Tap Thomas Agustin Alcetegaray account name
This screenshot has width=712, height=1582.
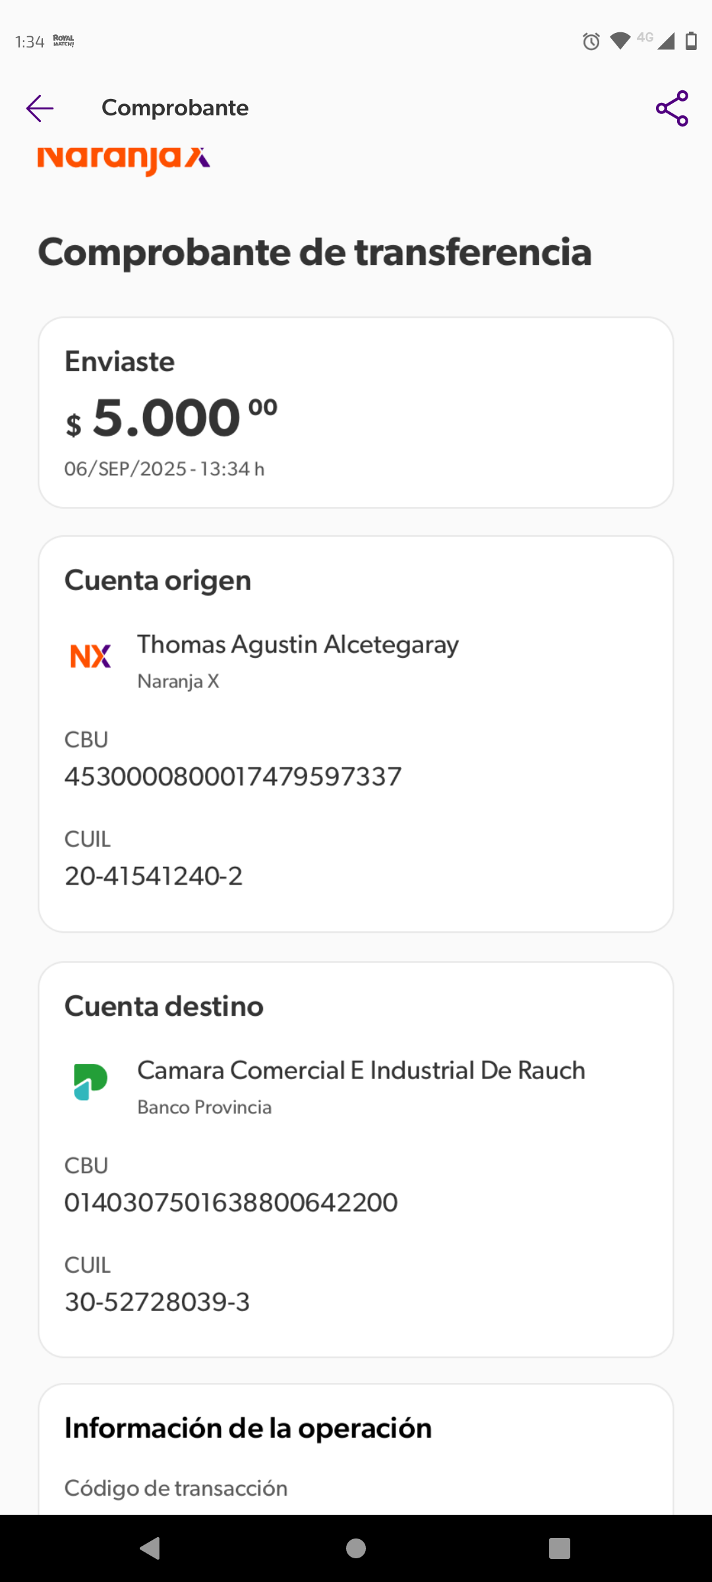pos(297,645)
